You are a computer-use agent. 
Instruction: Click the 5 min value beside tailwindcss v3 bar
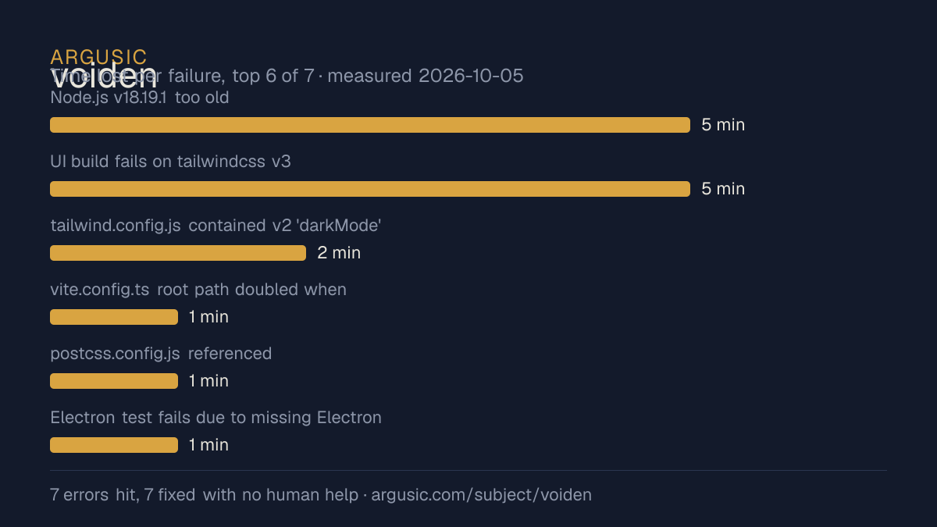(x=723, y=189)
